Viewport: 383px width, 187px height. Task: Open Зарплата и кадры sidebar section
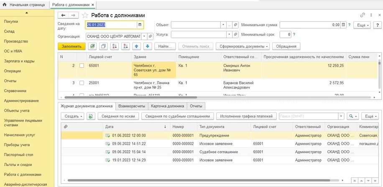(19, 61)
